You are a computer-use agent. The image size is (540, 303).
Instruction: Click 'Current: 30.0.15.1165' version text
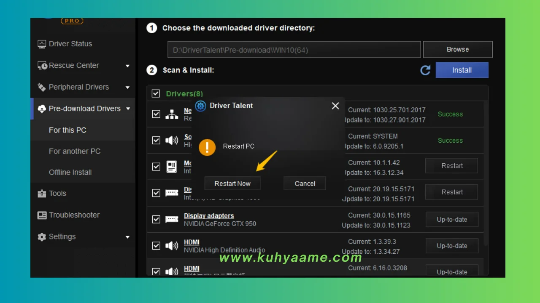point(379,215)
